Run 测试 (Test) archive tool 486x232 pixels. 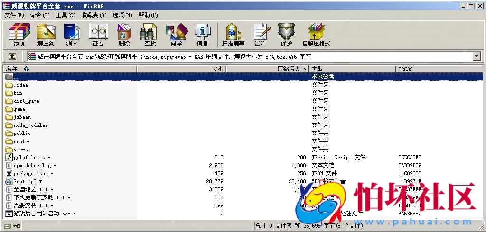tap(72, 35)
